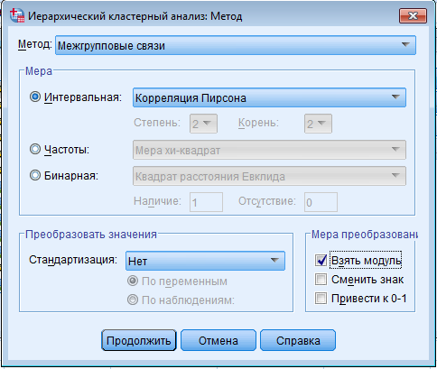437x369 pixels.
Task: Click the Корень dropdown arrow
Action: pyautogui.click(x=321, y=124)
